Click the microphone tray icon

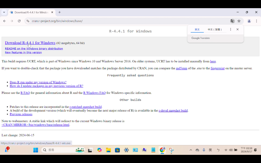(x=204, y=150)
